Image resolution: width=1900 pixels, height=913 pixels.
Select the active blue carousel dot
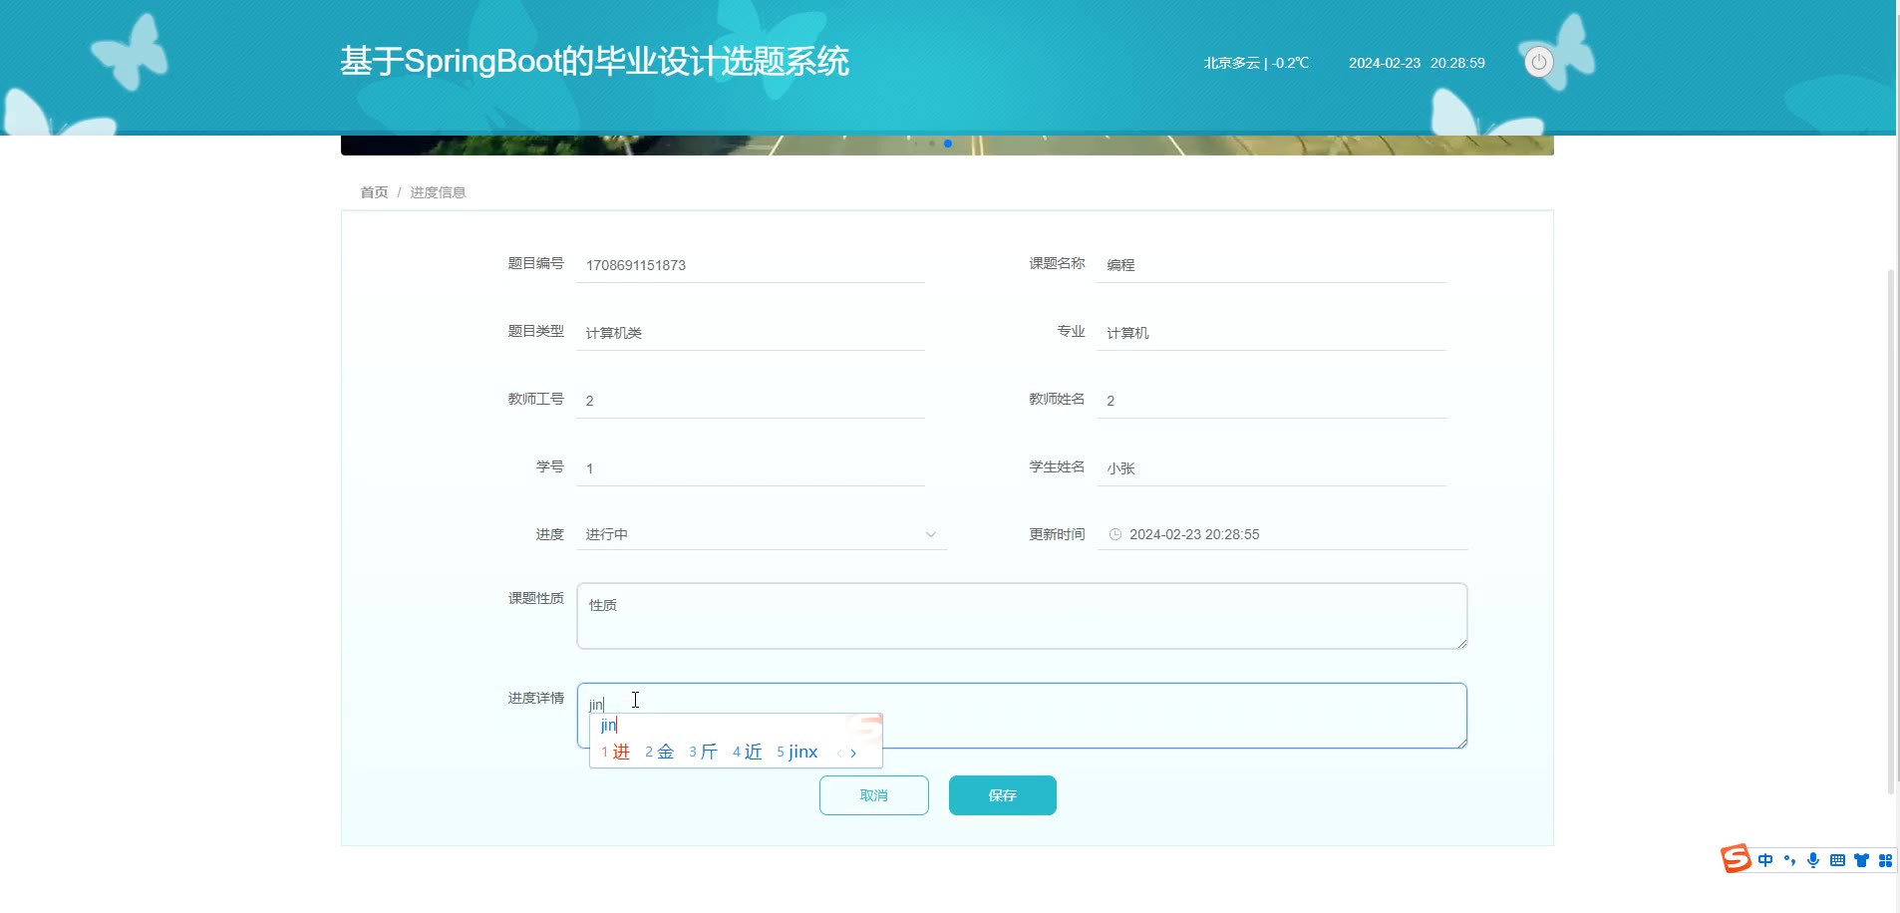pyautogui.click(x=947, y=144)
